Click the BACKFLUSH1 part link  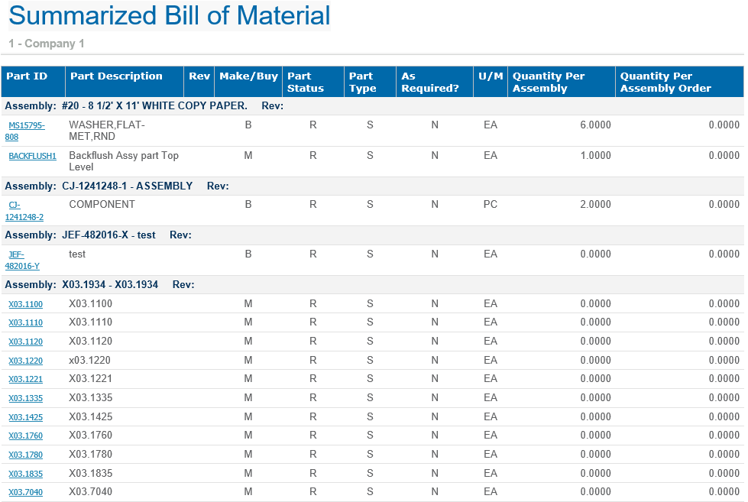coord(32,156)
